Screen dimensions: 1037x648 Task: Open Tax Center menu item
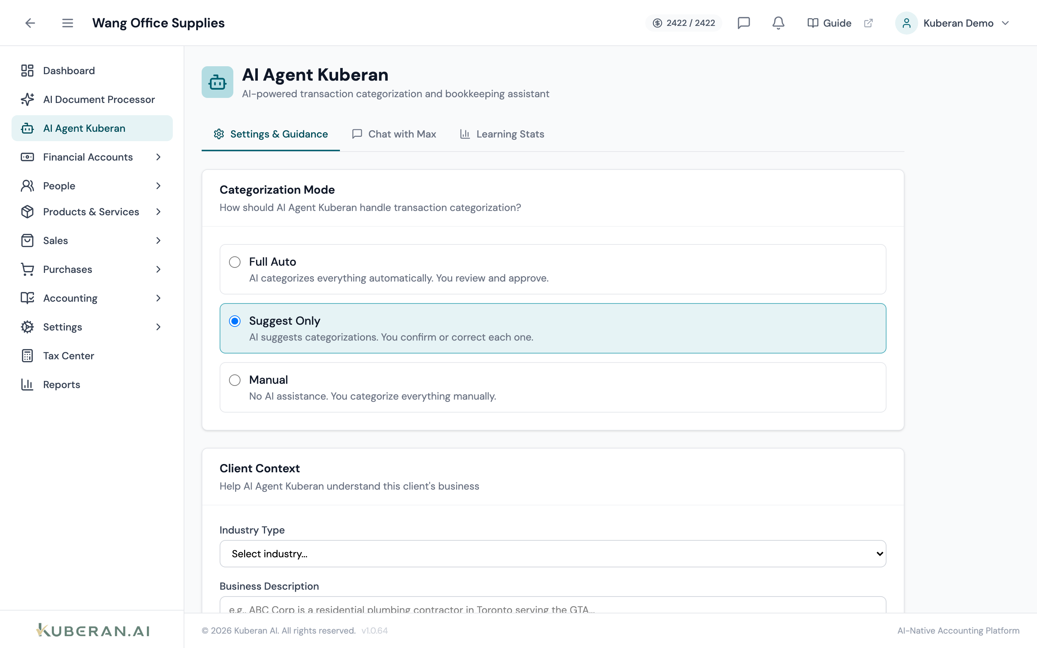(92, 356)
